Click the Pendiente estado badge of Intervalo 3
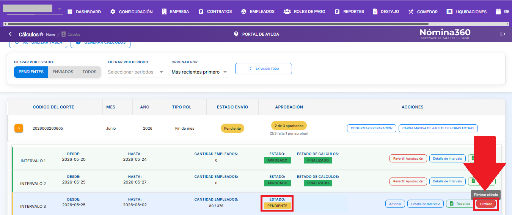The height and width of the screenshot is (215, 512). (x=277, y=206)
